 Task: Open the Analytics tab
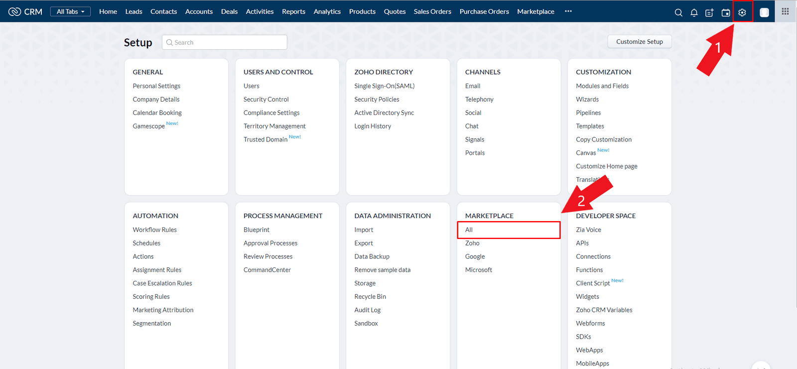(327, 11)
